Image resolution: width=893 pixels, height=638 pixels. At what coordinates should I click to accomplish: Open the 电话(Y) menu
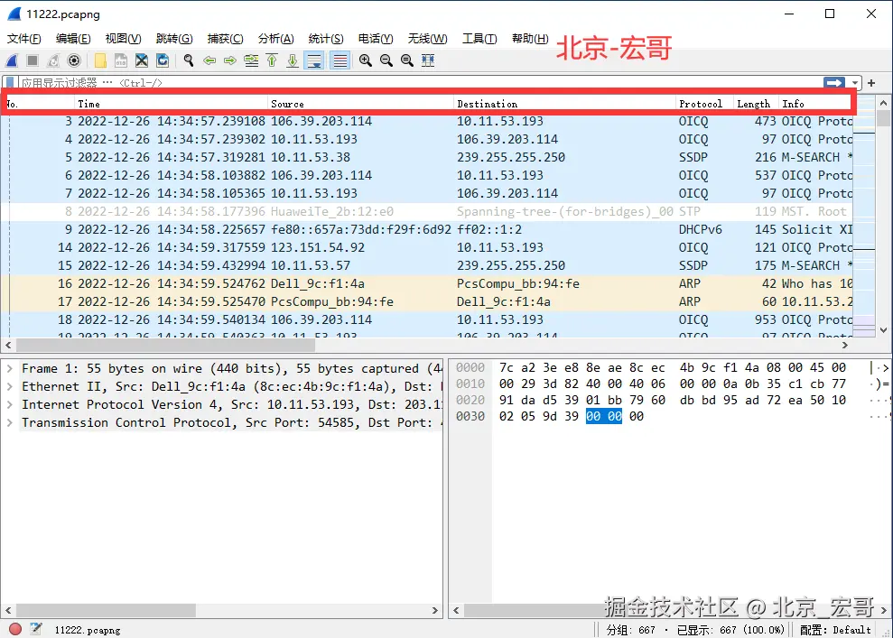[376, 39]
